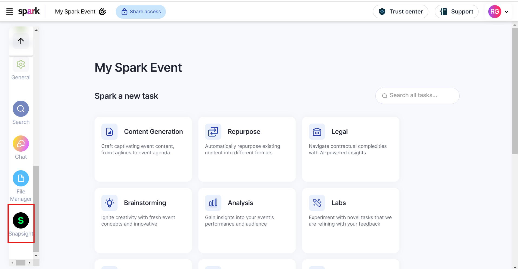Click the sidebar vertical scrollbar thumb
518x269 pixels.
click(36, 209)
